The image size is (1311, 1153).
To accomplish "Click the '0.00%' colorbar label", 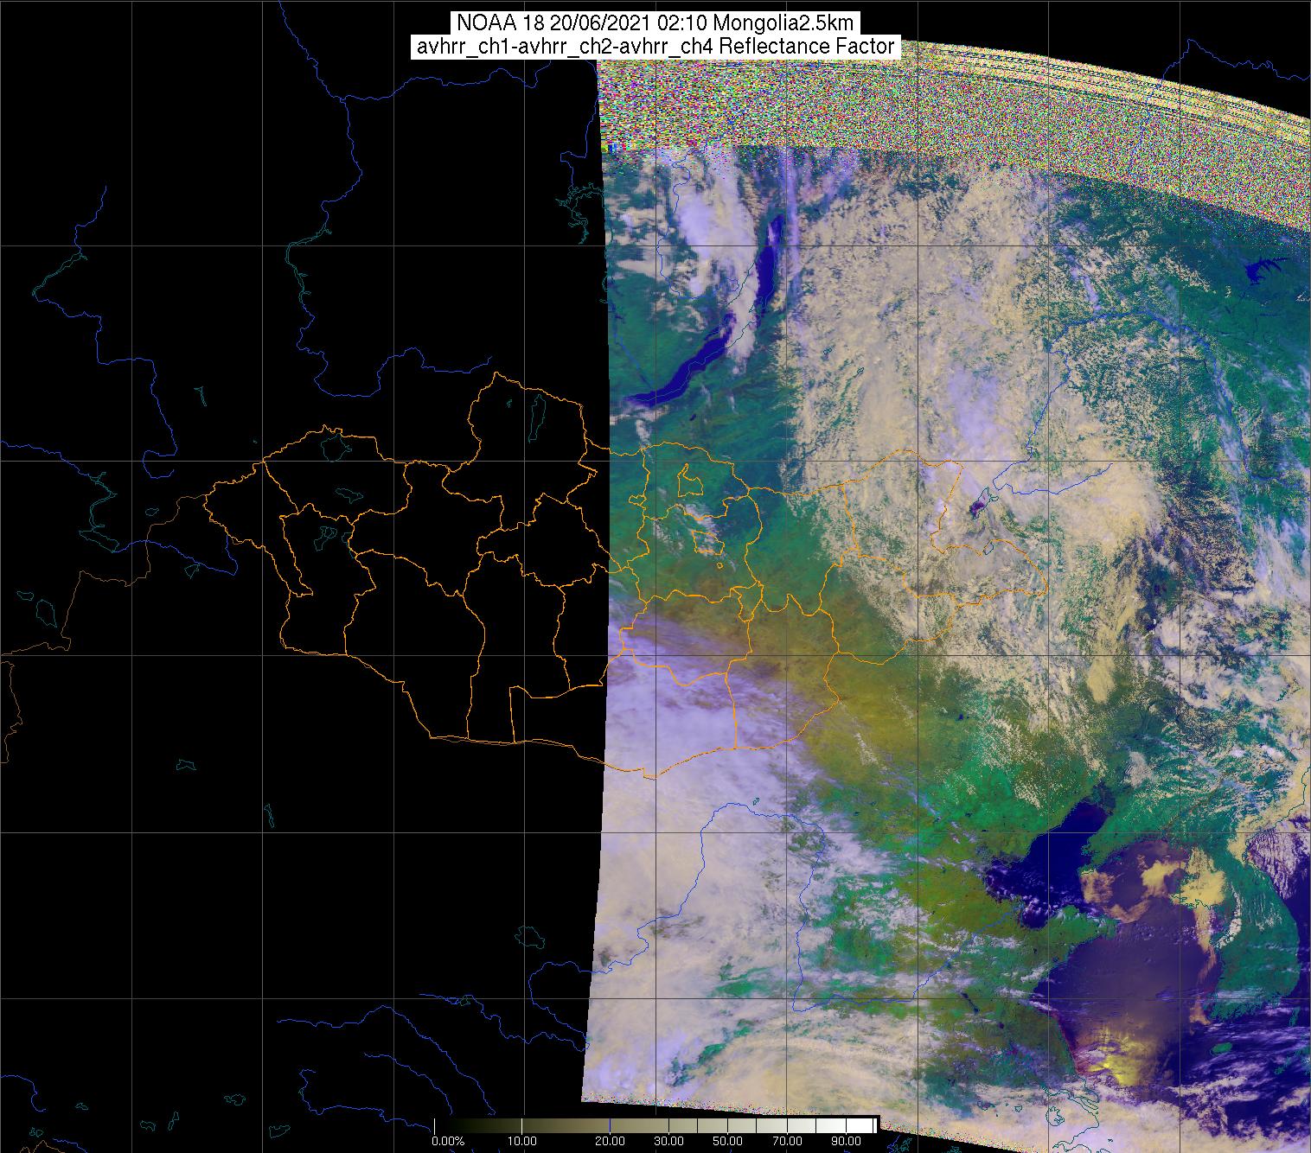I will pos(448,1143).
